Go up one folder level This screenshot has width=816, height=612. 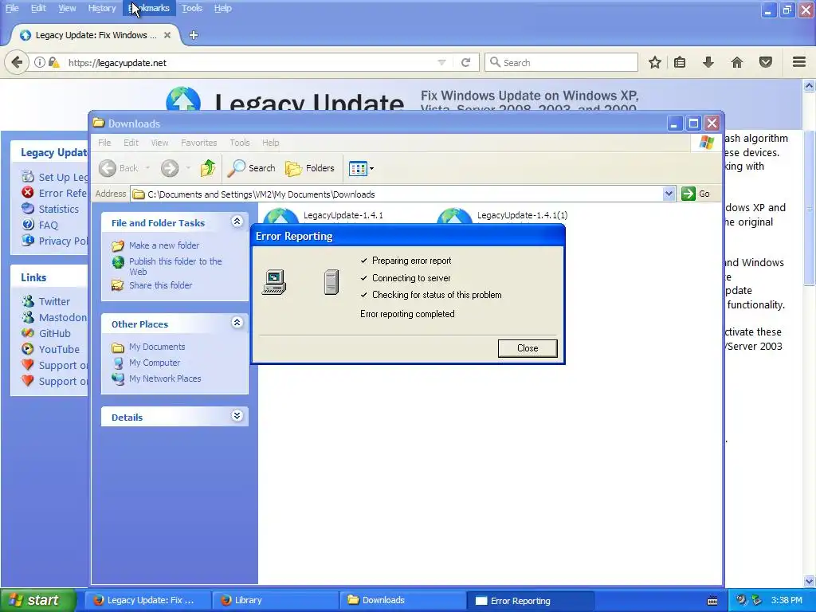pyautogui.click(x=208, y=168)
